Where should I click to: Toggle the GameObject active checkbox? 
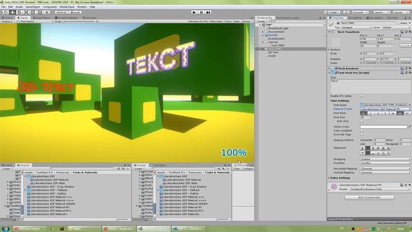click(338, 23)
